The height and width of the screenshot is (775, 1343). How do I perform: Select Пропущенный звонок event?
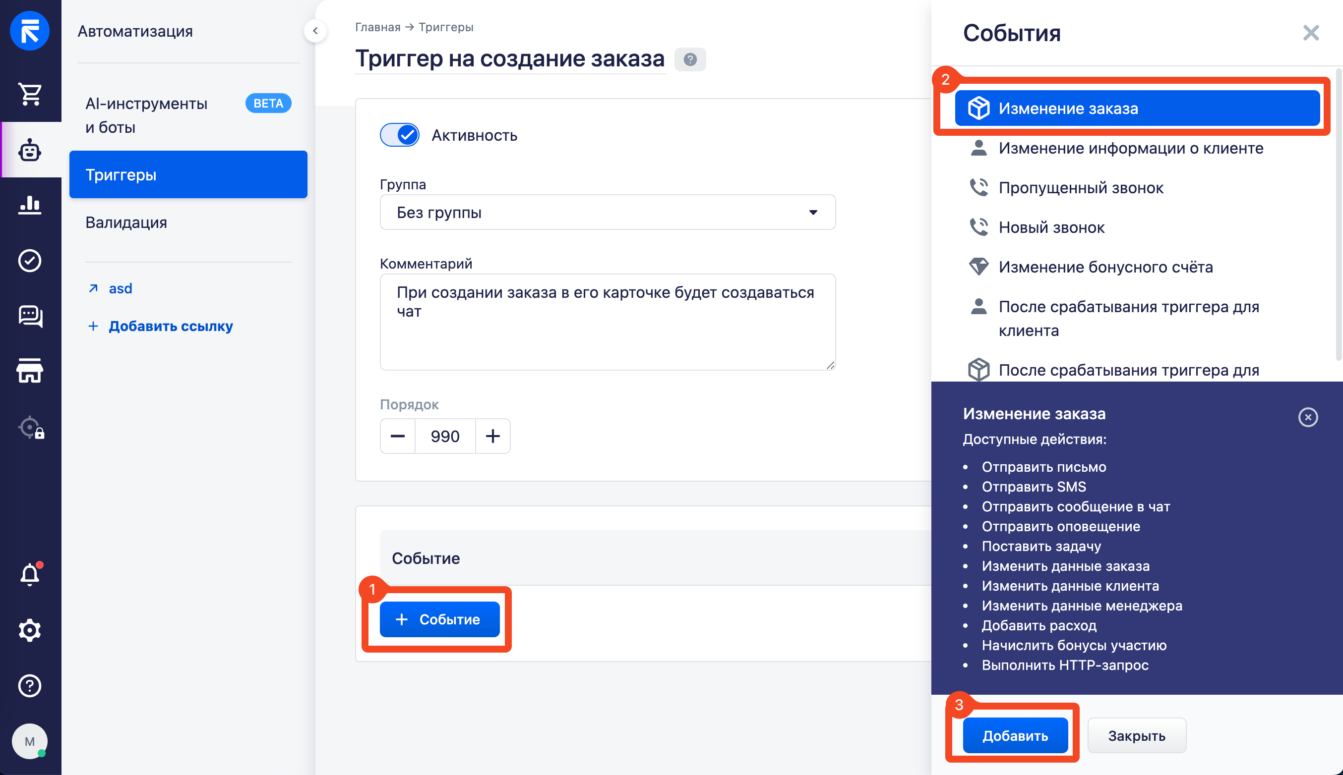tap(1081, 188)
